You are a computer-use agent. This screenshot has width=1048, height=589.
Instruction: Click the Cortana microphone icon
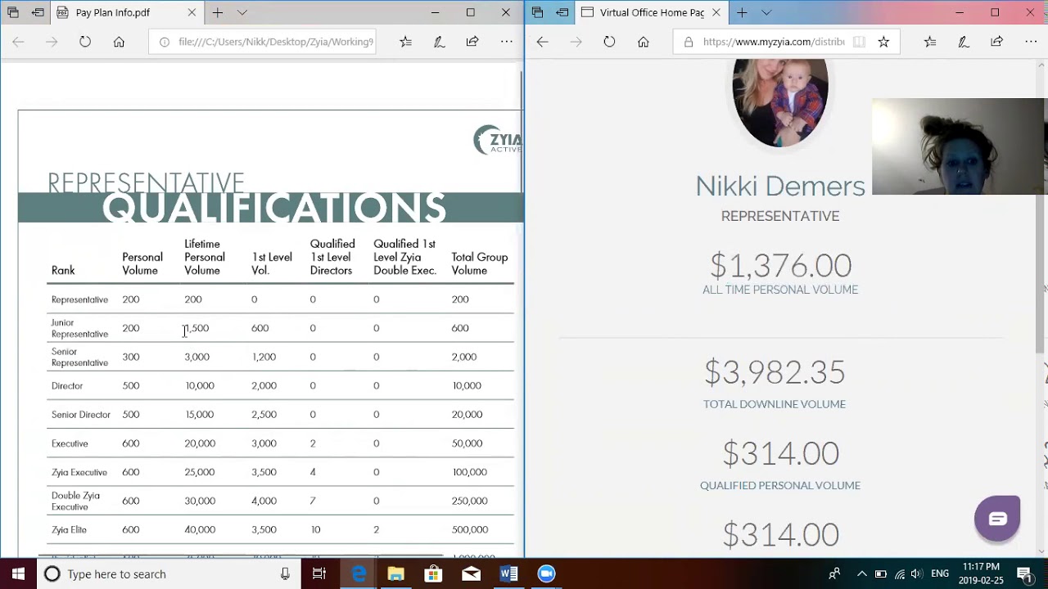point(285,573)
